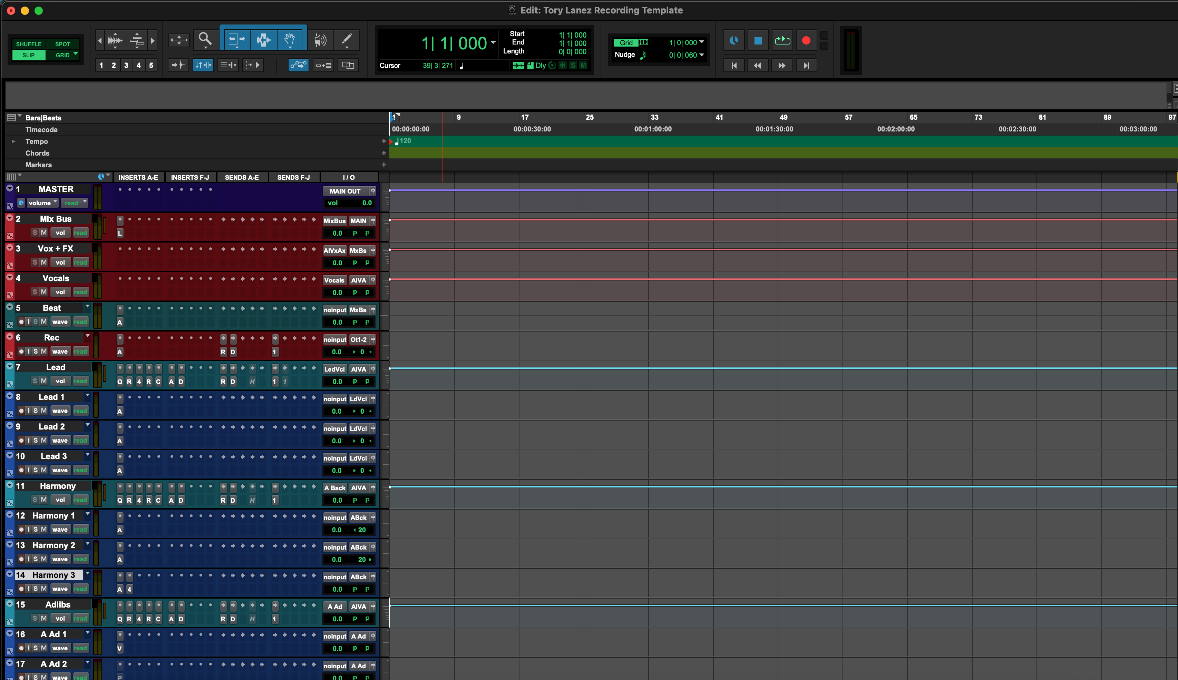Select the Pencil tool
This screenshot has height=680, width=1178.
(347, 40)
